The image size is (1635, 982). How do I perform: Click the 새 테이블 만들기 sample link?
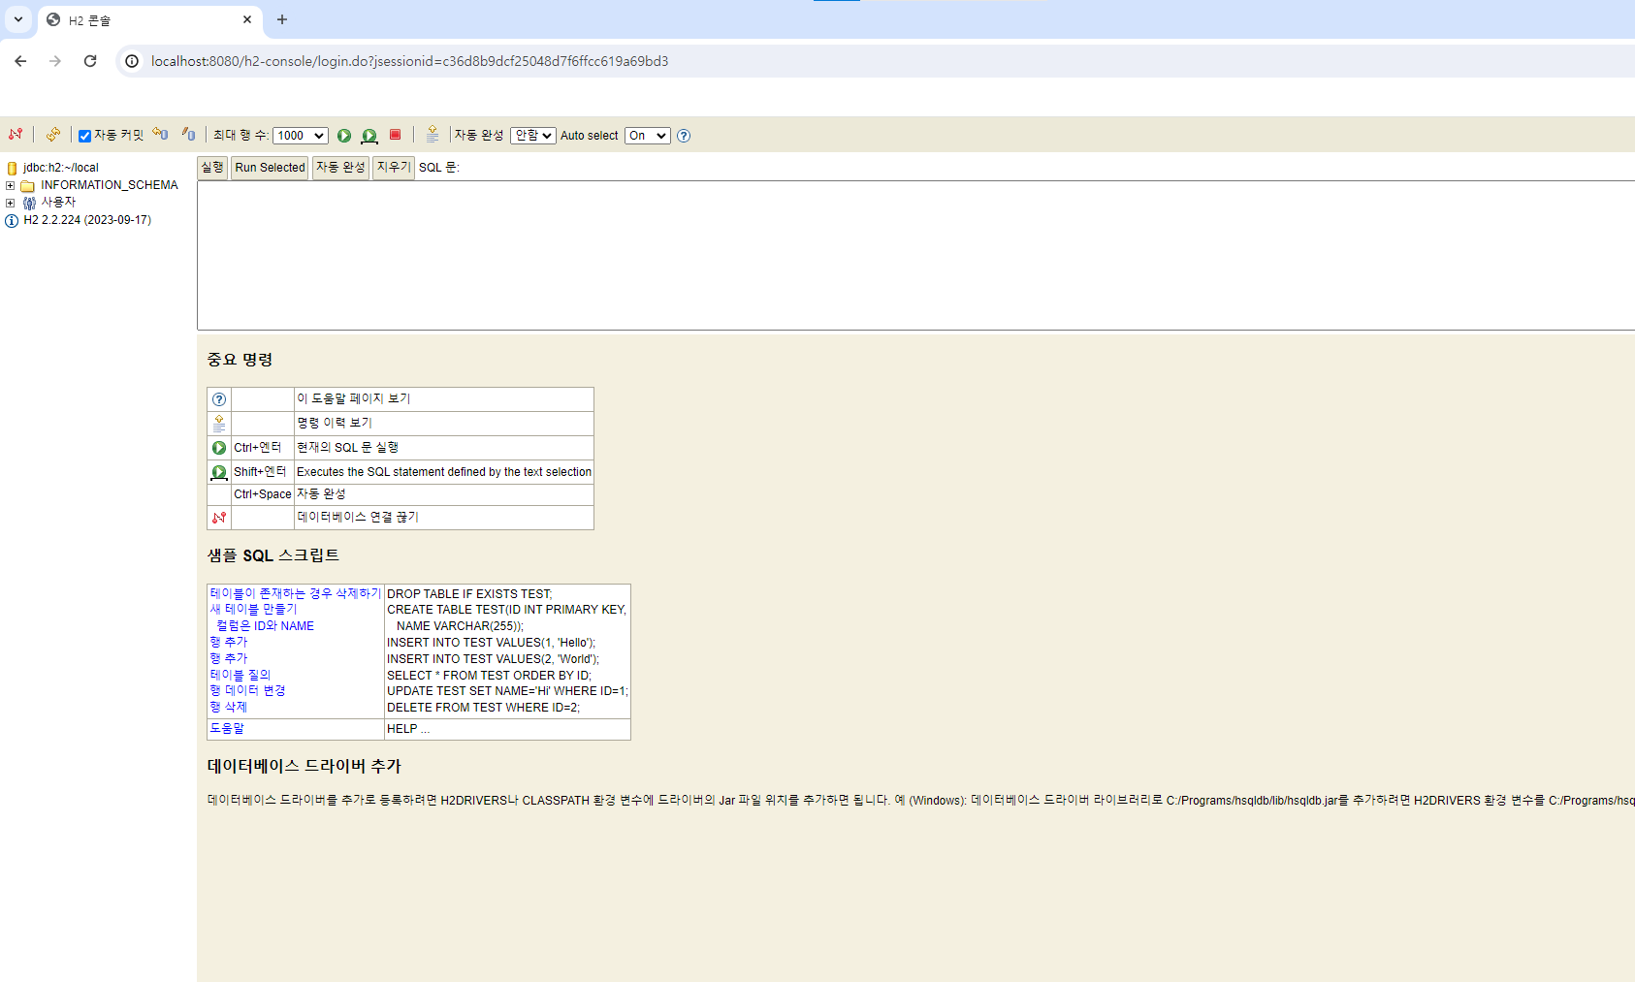tap(254, 610)
